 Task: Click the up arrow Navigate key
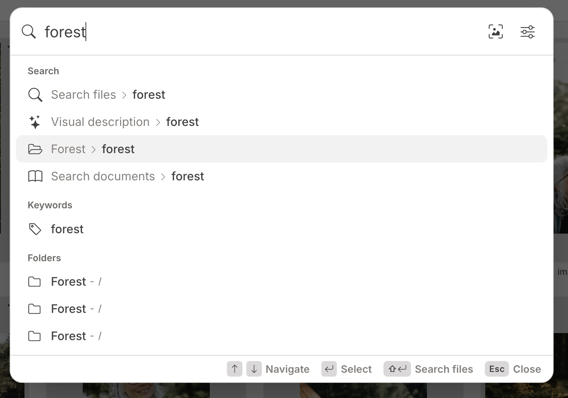(235, 369)
